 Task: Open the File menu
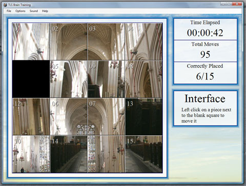tap(9, 11)
